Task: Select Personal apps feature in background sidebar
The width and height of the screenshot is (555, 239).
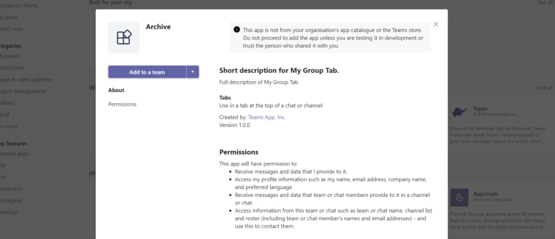Action: 14,153
